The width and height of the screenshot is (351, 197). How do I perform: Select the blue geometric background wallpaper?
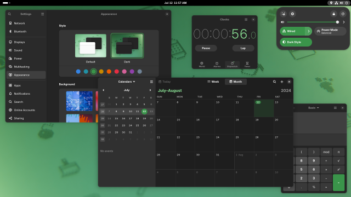[x=80, y=101]
